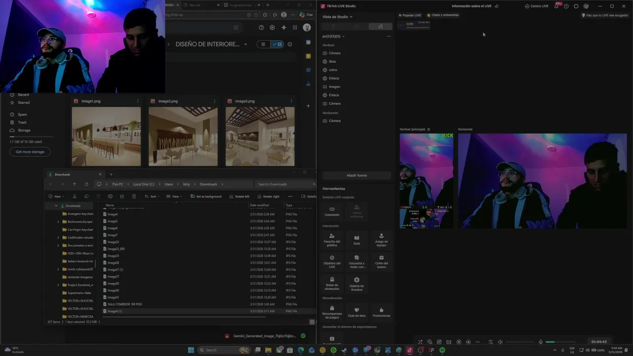Open the Bolsa de obsequios tool
This screenshot has height=356, width=633.
pos(332,283)
